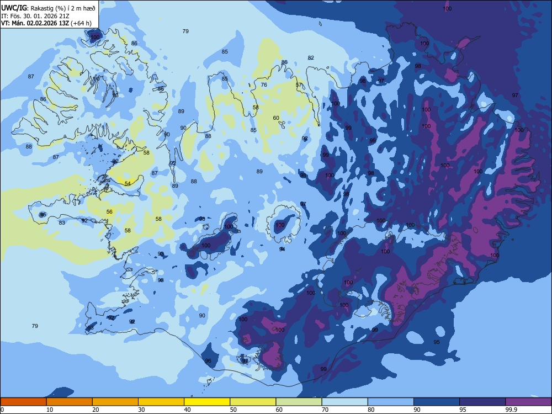Pick the 40–50 bright yellow legend swatch
Viewport: 552px width, 414px height.
(207, 402)
